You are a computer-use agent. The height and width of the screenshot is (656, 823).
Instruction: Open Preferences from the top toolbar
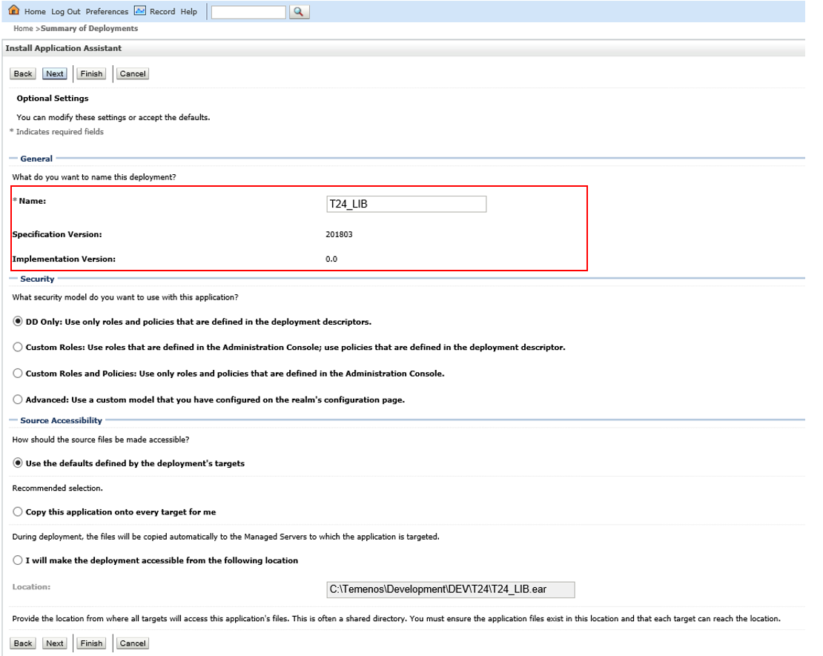(107, 12)
